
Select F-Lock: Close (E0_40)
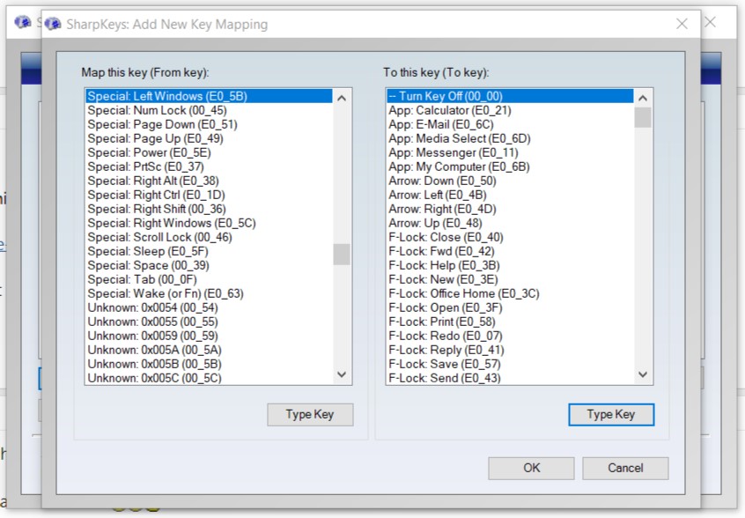coord(510,237)
